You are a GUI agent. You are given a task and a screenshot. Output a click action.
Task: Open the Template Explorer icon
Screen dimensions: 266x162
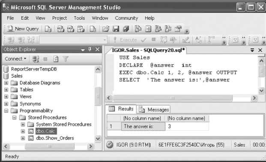pos(168,29)
